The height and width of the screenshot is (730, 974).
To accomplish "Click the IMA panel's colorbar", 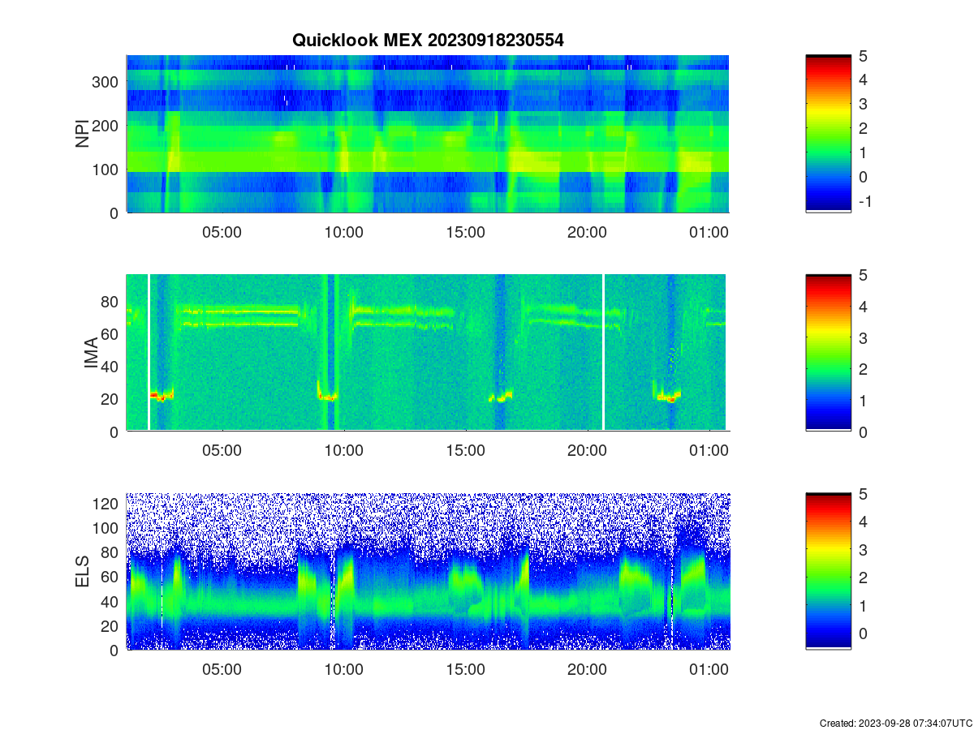I will point(828,353).
